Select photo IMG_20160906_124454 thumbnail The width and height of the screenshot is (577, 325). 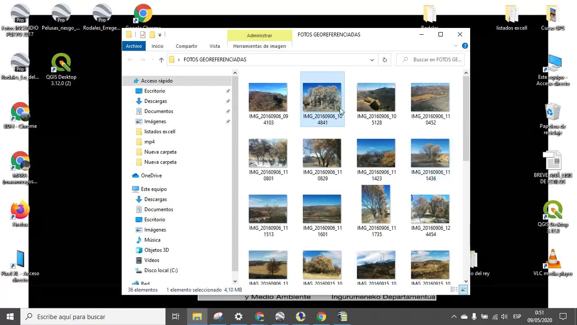tap(430, 209)
